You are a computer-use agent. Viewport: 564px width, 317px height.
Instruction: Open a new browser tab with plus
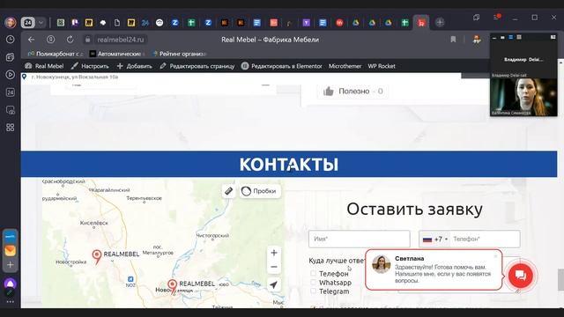(440, 22)
